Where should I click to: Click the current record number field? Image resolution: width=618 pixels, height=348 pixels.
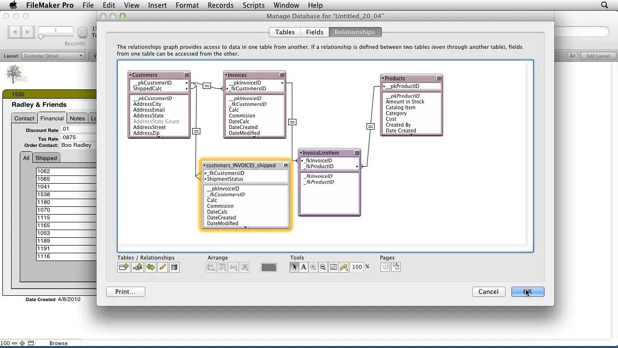pos(55,30)
